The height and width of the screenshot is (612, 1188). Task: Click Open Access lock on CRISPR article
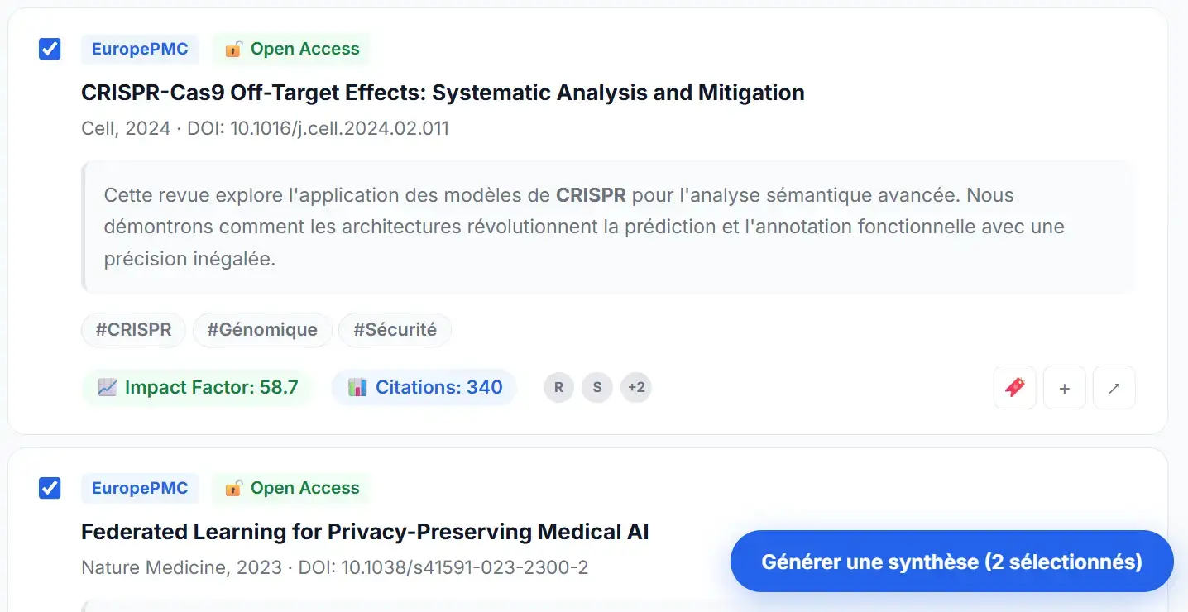tap(234, 50)
